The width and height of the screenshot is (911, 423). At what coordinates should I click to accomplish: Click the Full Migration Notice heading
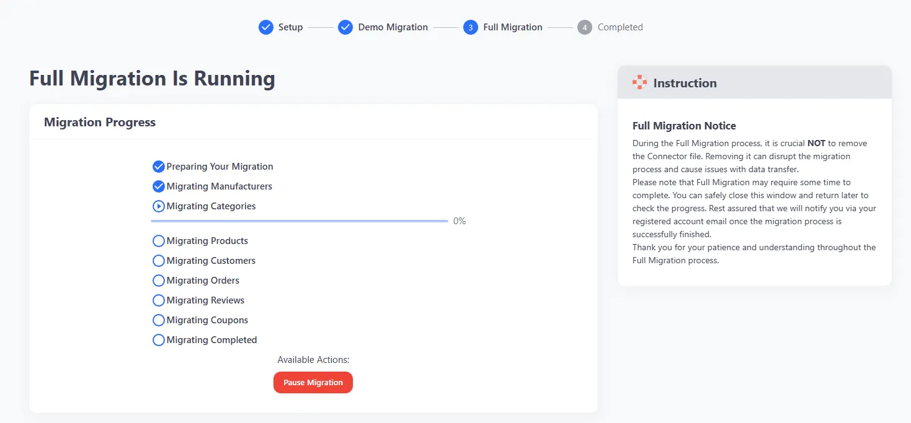point(684,126)
